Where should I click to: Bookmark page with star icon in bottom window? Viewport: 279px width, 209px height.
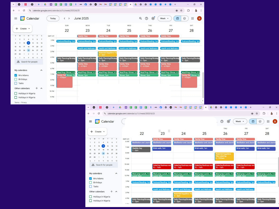[257, 113]
